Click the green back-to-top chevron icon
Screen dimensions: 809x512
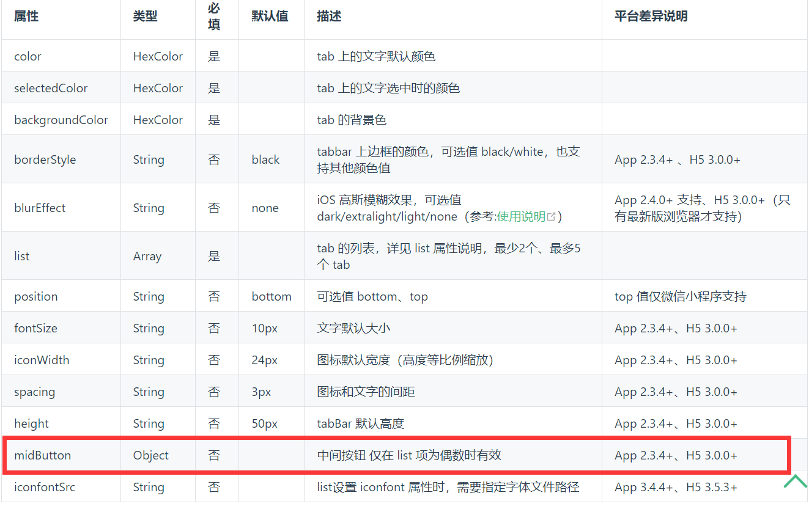click(796, 481)
